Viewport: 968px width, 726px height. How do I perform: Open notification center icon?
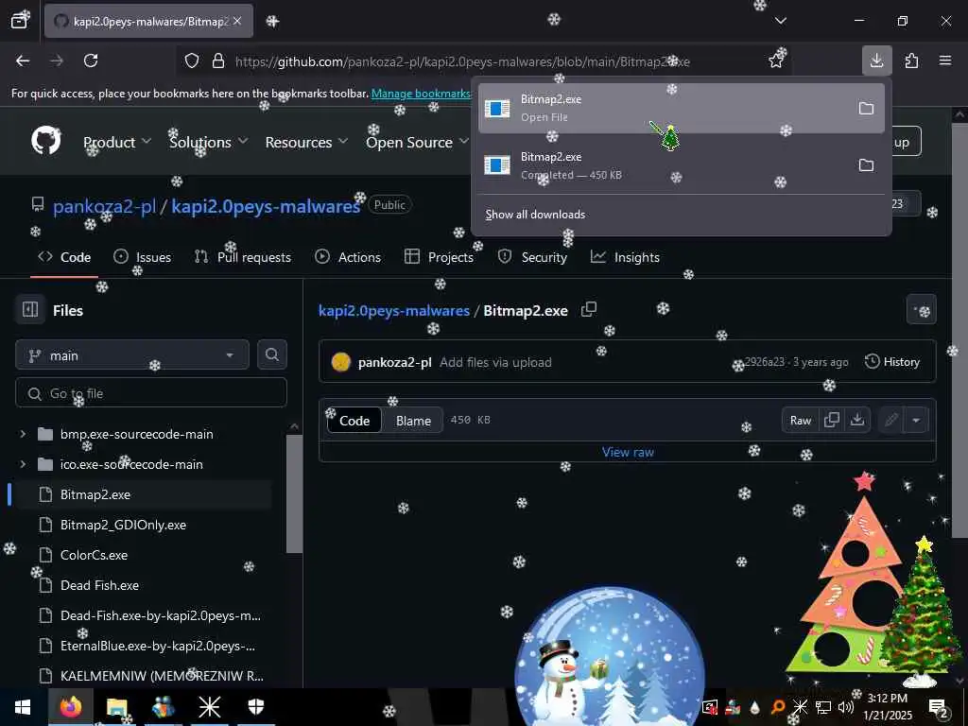[938, 707]
